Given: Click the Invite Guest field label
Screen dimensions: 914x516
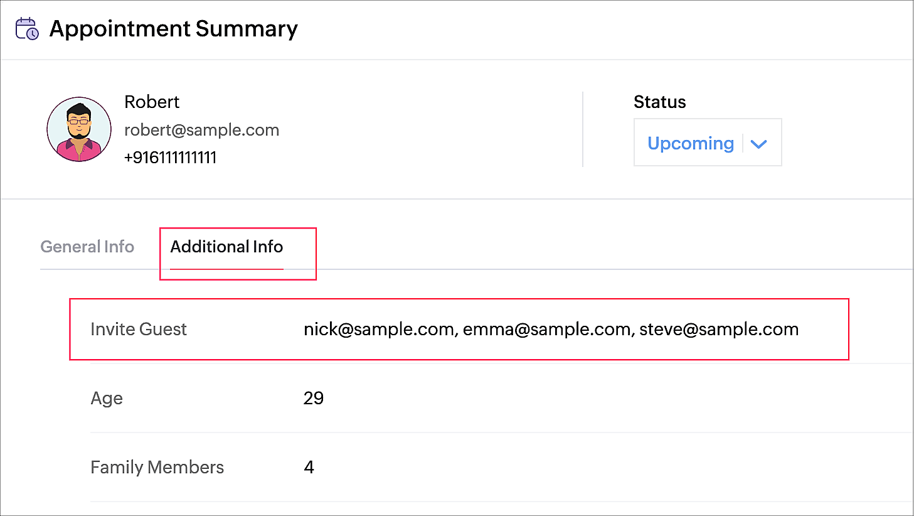Looking at the screenshot, I should click(139, 330).
